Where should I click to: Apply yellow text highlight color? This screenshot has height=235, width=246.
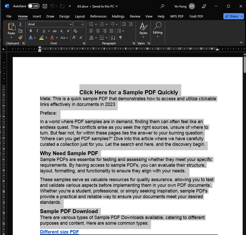tap(42, 38)
